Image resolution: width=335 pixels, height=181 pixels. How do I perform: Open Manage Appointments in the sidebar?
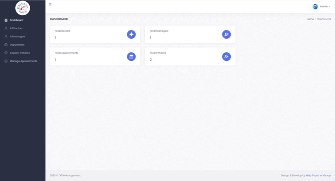tap(23, 61)
